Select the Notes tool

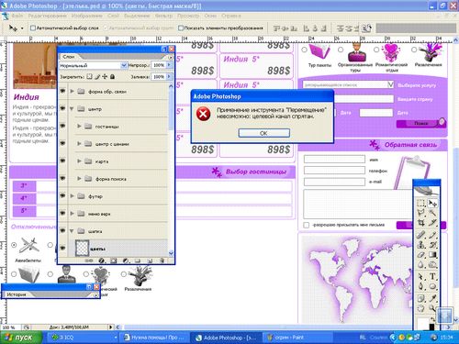pos(421,298)
